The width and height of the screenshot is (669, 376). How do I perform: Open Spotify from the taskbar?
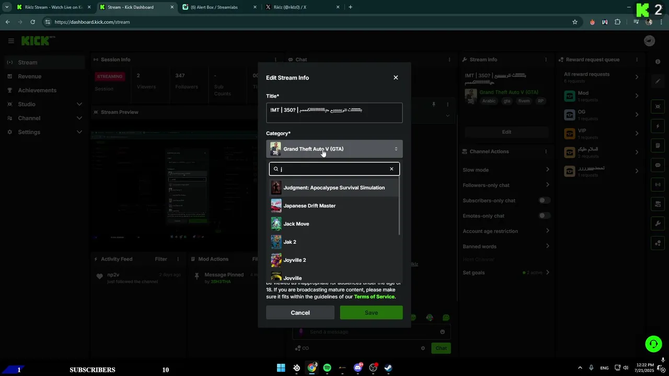(327, 368)
